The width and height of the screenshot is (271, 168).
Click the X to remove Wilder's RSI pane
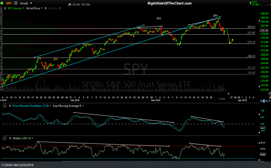[4, 138]
